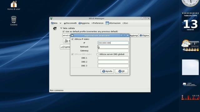The width and height of the screenshot is (200, 112).
Task: Click the Elimina profile button
Action: (144, 35)
